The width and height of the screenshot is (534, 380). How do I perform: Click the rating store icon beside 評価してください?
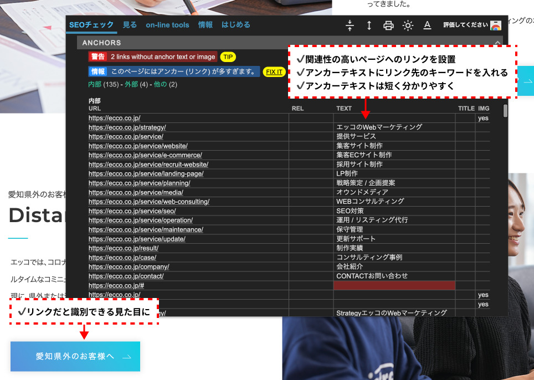(496, 25)
